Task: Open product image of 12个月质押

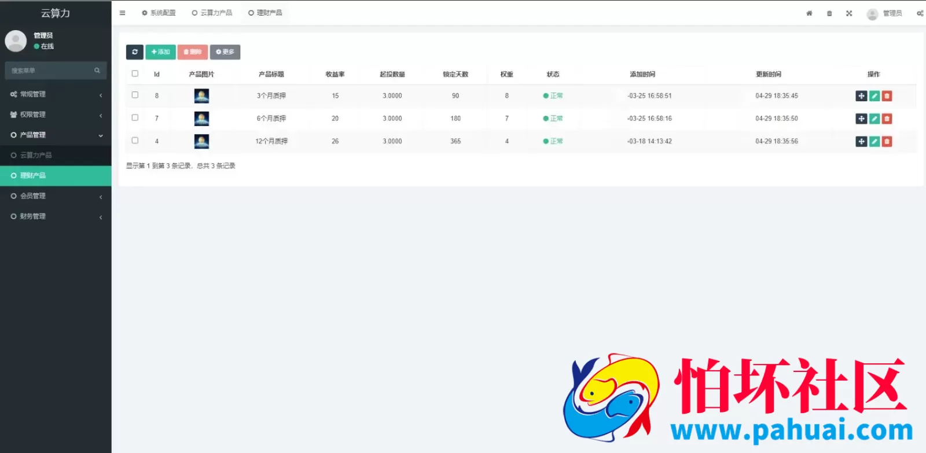Action: (201, 141)
